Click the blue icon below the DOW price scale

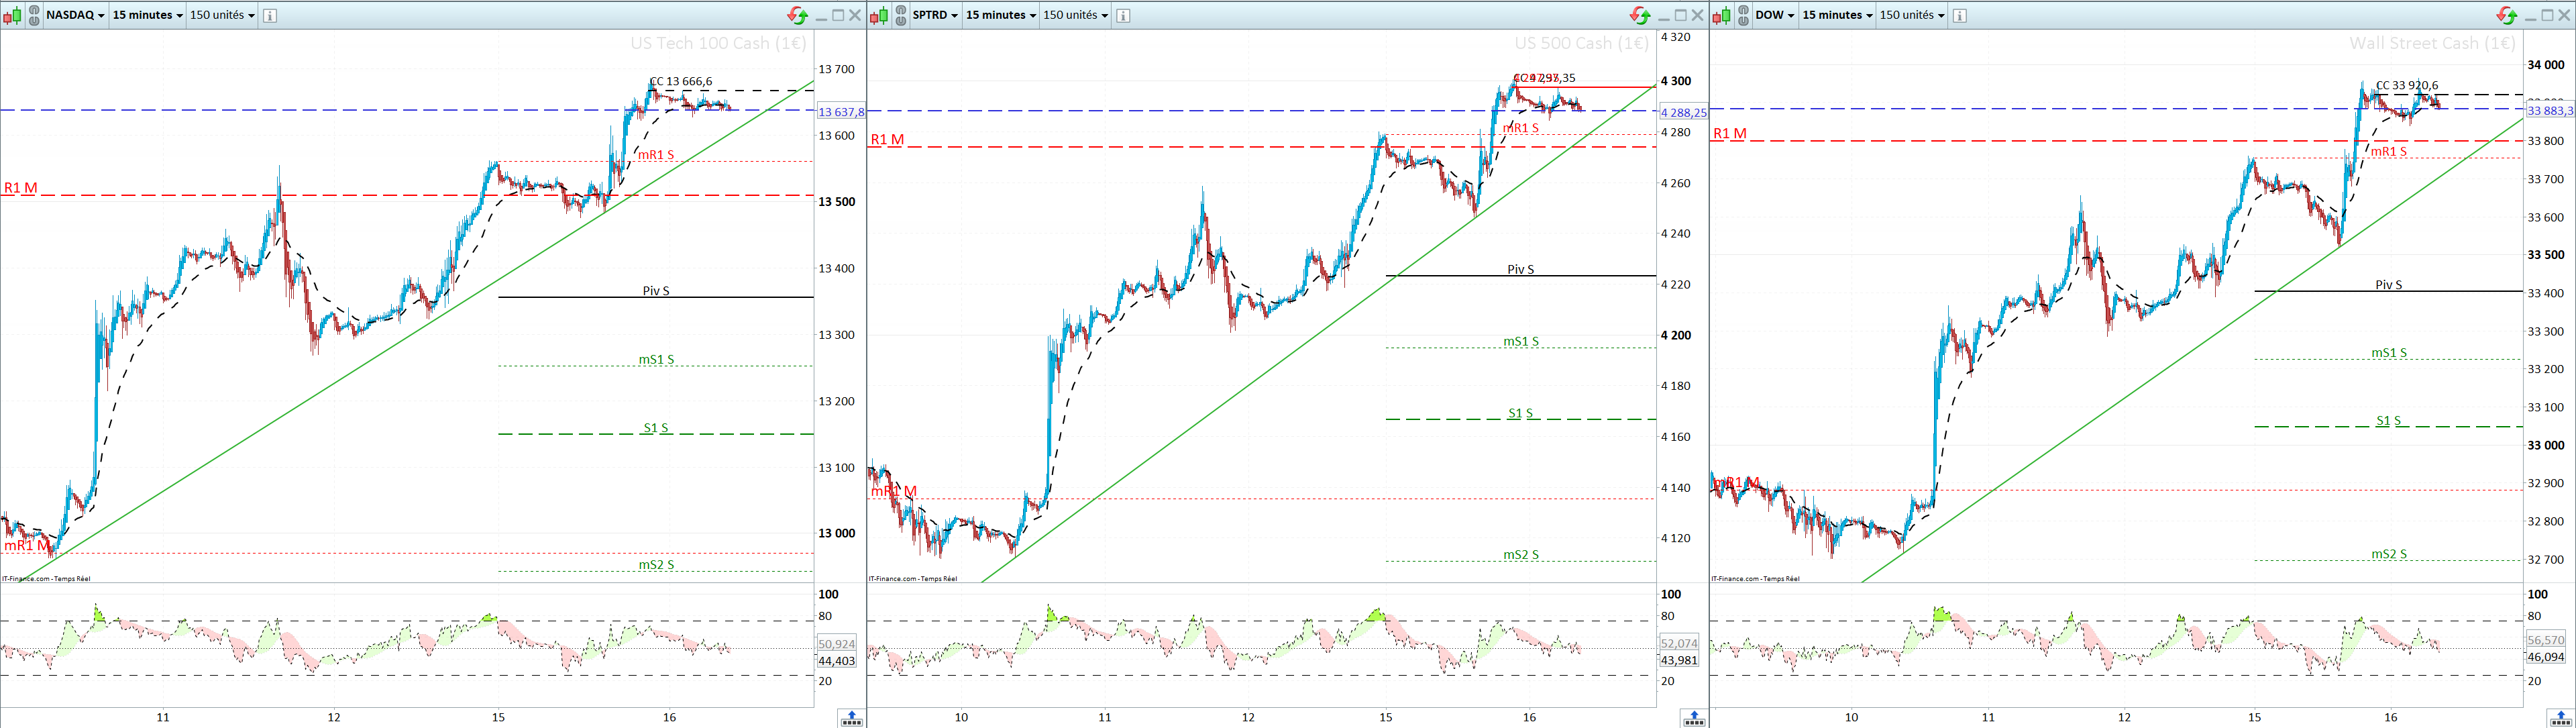point(2560,718)
